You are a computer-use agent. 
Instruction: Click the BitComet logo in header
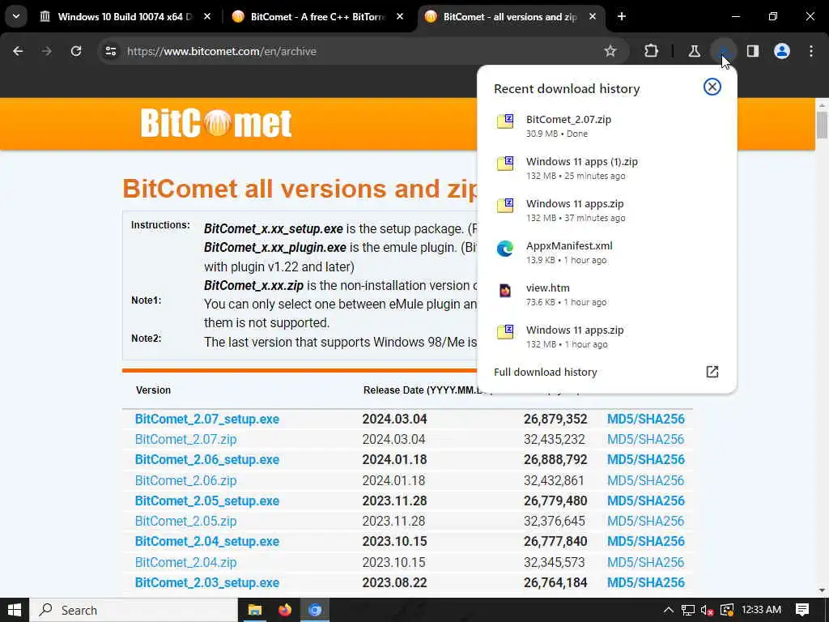pyautogui.click(x=215, y=123)
